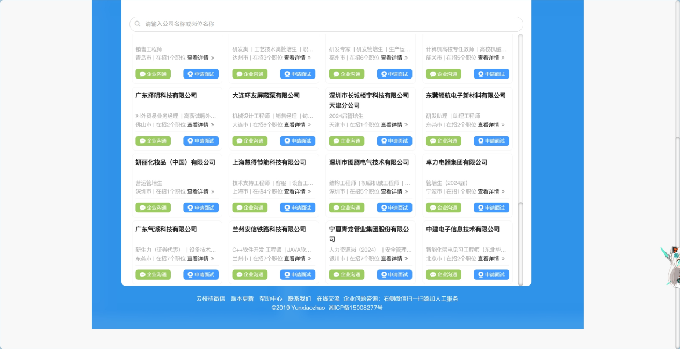The image size is (680, 349).
Task: Click 企业沟通 for 广东择明科技有限公司
Action: pos(153,141)
